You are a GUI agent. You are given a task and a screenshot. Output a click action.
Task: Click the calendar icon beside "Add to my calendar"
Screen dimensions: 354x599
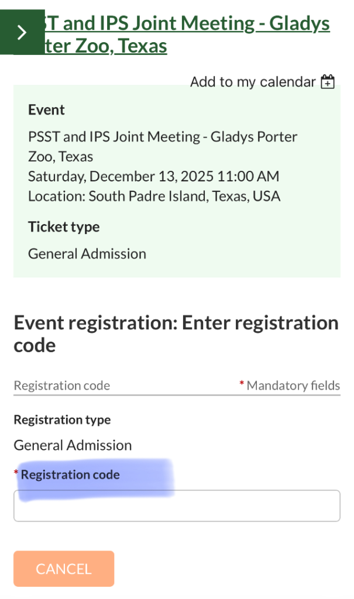coord(328,81)
